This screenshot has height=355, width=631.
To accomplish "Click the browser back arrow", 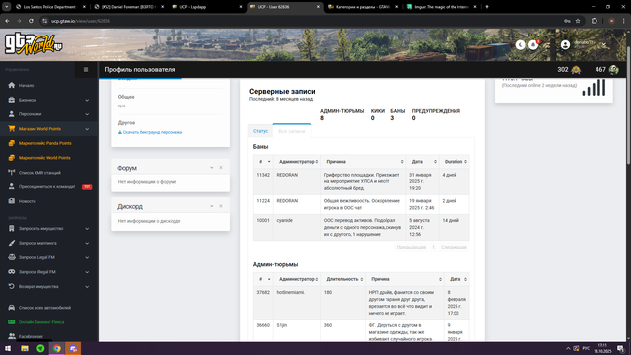I will tap(7, 21).
